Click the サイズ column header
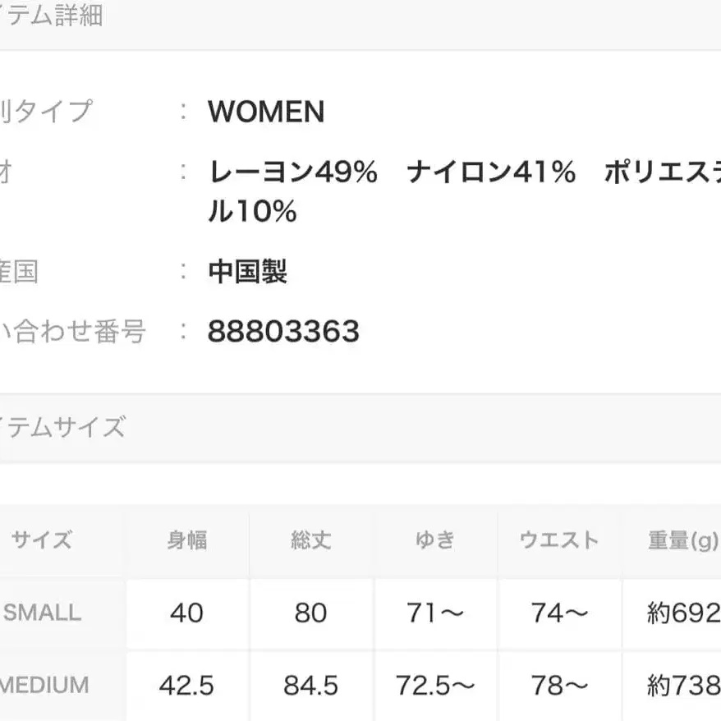The image size is (721, 721). tap(41, 540)
